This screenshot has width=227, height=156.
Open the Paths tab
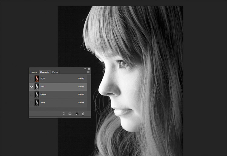click(55, 72)
